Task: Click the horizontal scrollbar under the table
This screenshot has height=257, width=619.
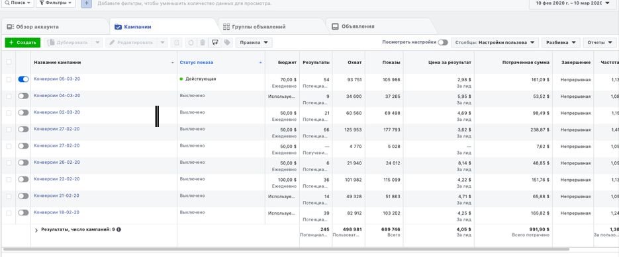Action: (286, 249)
